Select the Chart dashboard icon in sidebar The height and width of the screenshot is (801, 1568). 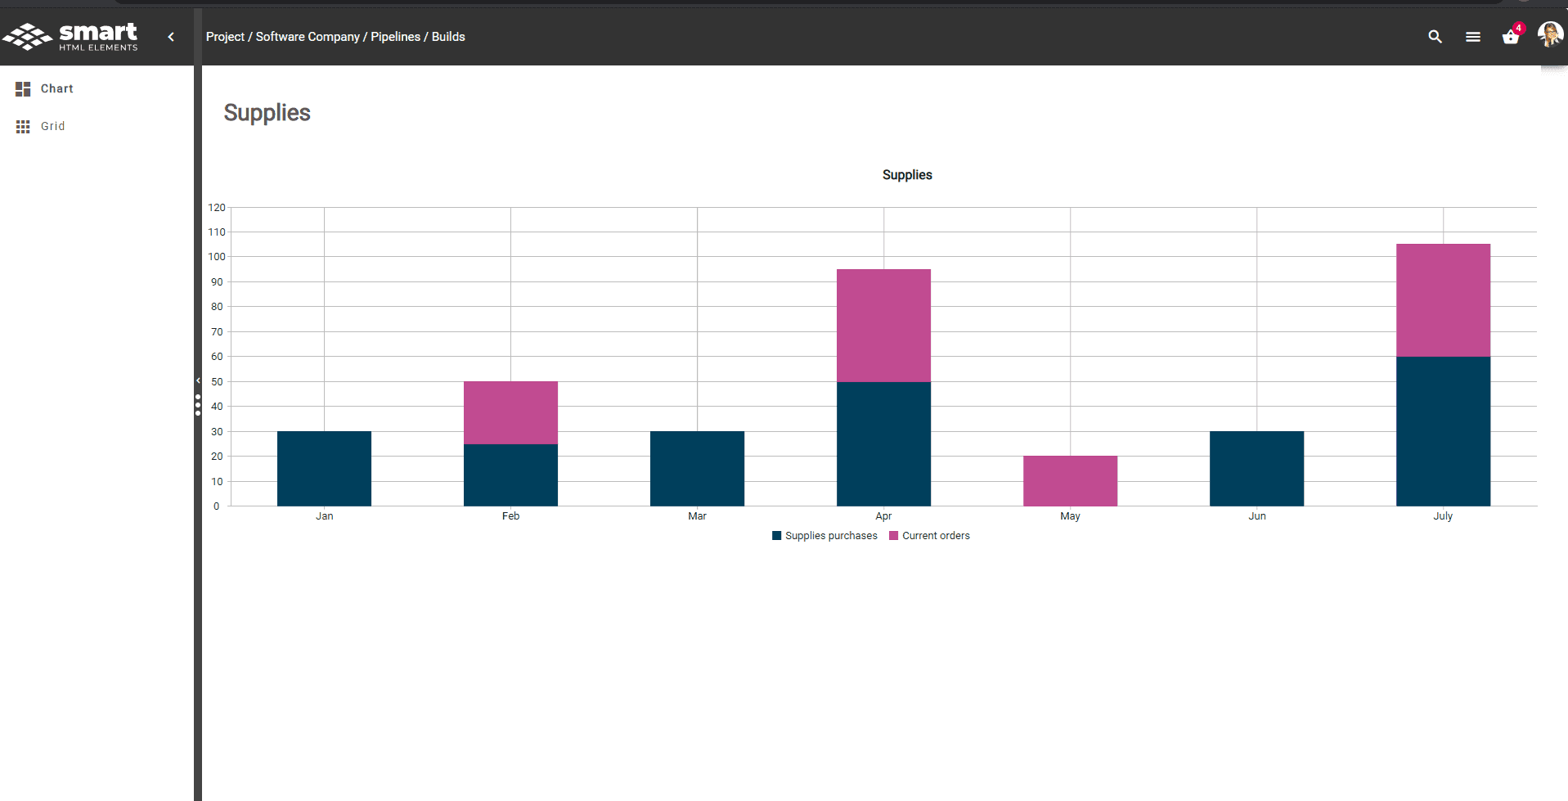click(23, 88)
